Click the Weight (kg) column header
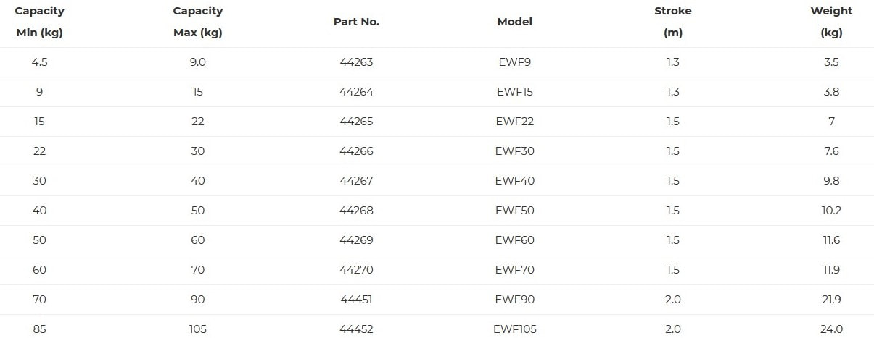 (831, 22)
